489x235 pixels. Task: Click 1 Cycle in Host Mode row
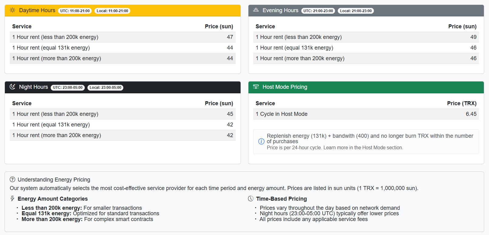[x=366, y=114]
